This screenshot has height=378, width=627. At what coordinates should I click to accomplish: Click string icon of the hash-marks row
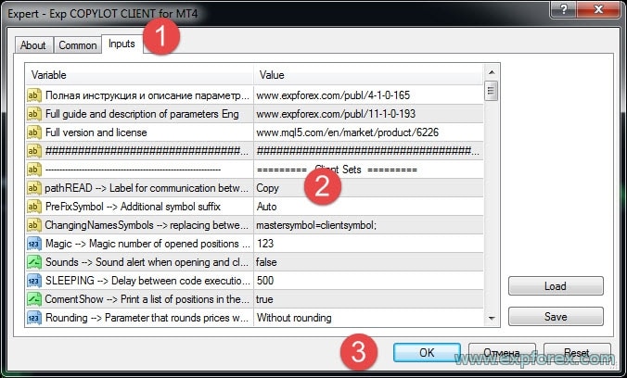point(34,151)
